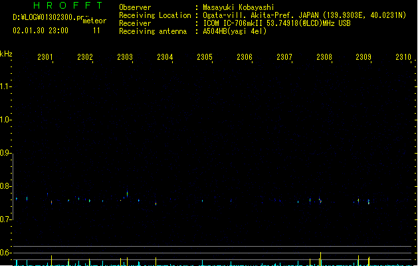
Task: Select the date stamp 02.01.30 23:00
Action: pos(41,31)
